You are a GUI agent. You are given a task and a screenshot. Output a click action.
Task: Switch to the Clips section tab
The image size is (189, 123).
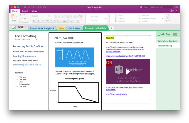(x=61, y=28)
